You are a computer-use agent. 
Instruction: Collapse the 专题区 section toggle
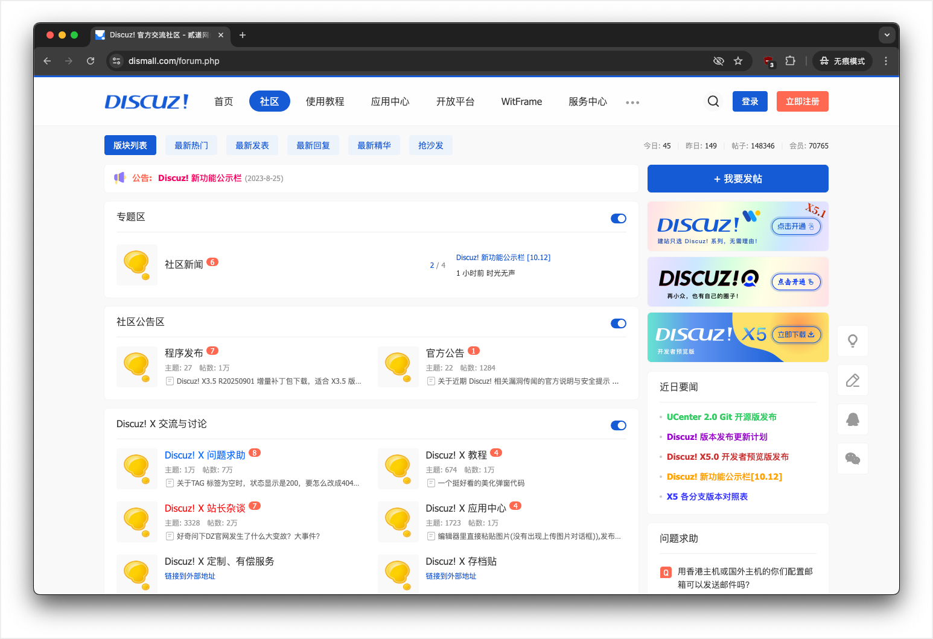[619, 218]
